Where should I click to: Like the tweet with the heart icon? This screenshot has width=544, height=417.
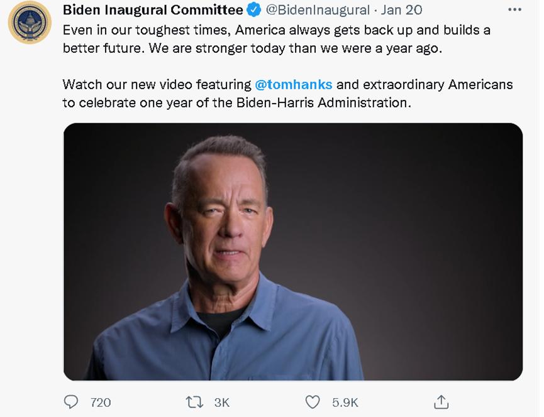point(313,402)
